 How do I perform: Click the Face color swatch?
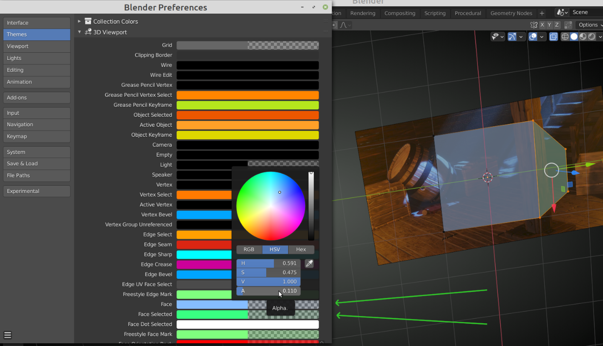(248, 304)
